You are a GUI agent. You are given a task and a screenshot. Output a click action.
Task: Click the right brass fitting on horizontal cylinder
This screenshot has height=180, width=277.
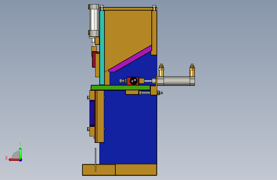192,70
